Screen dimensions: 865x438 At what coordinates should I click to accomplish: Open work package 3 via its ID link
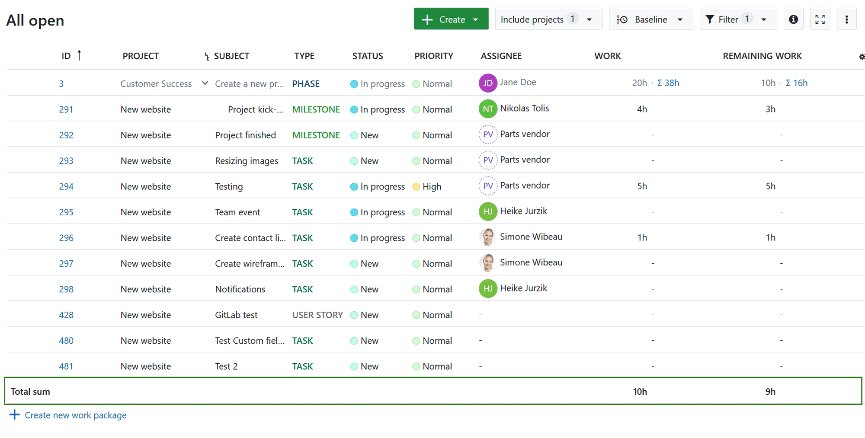pyautogui.click(x=61, y=83)
